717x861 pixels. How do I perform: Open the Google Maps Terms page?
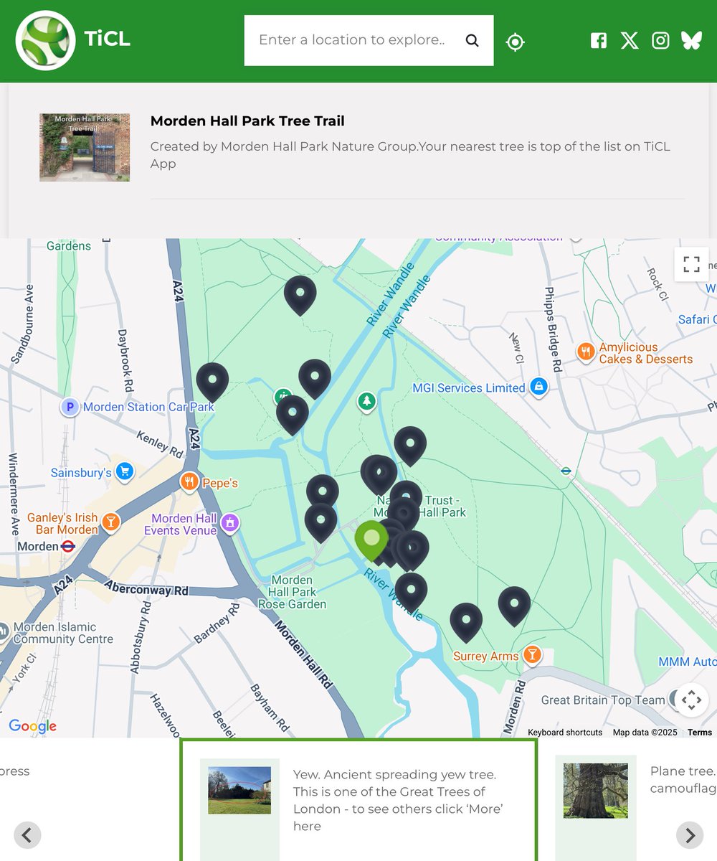(x=699, y=733)
